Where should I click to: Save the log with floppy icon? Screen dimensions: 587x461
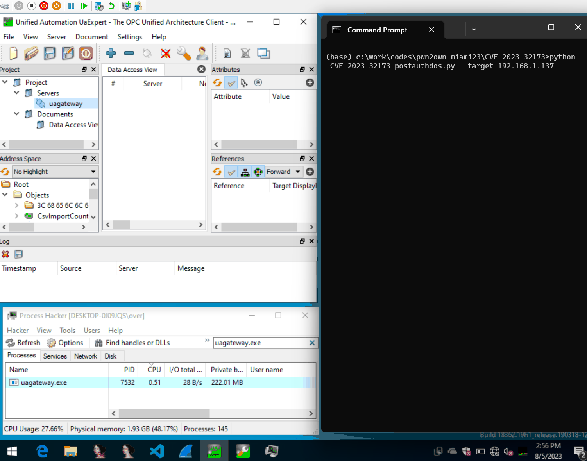[18, 254]
